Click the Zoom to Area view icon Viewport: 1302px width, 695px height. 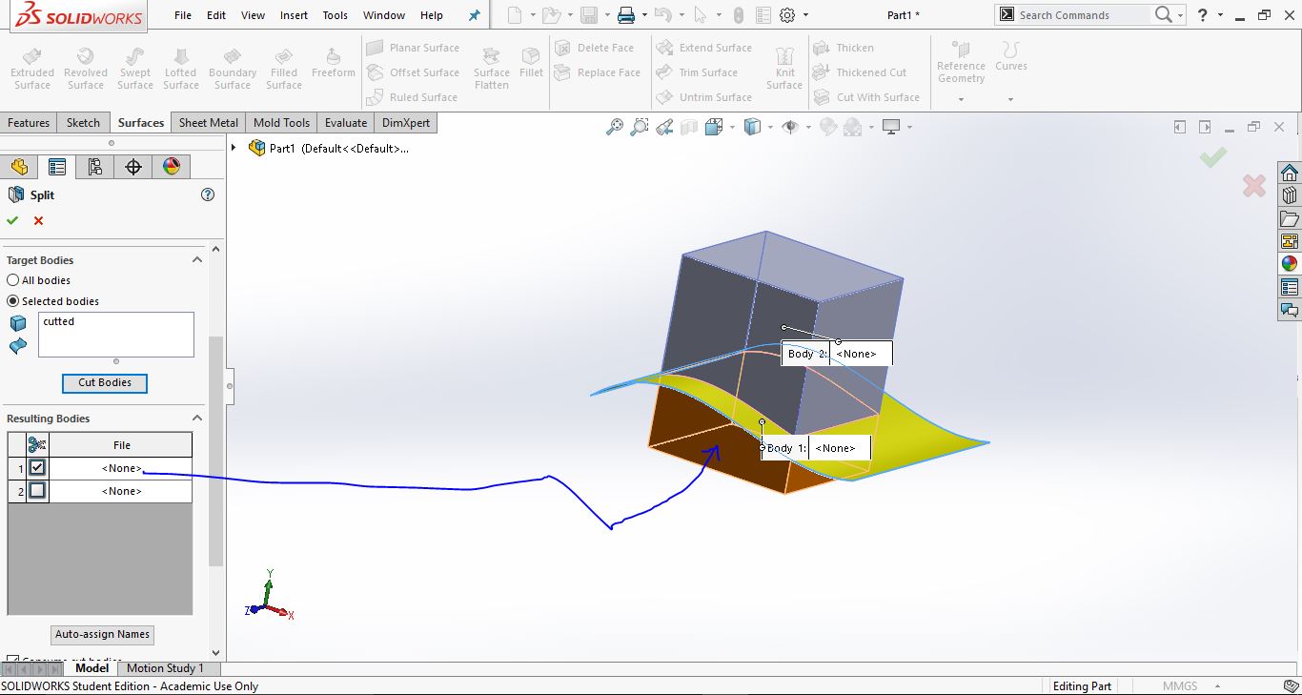tap(640, 127)
